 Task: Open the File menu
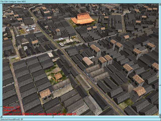click(2, 2)
